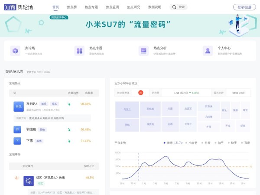Screen dimensions: 260x195
Task: Toggle the 小红书 series in chart legend
Action: [x=190, y=142]
